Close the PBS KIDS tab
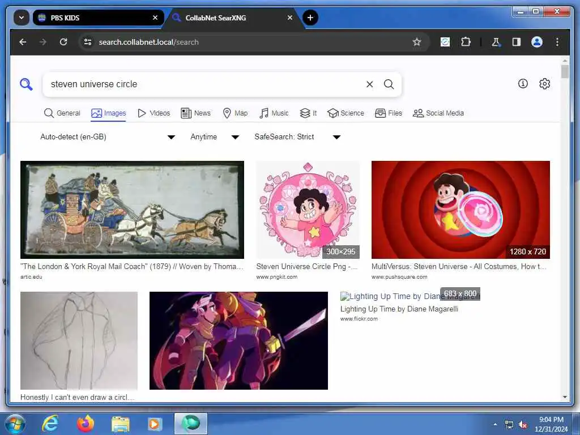The height and width of the screenshot is (435, 580). click(155, 18)
